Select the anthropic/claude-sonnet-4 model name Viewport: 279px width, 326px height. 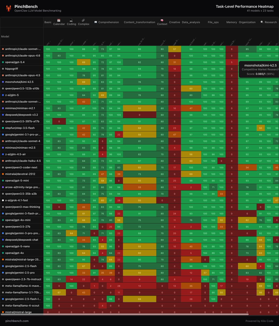tap(23, 141)
